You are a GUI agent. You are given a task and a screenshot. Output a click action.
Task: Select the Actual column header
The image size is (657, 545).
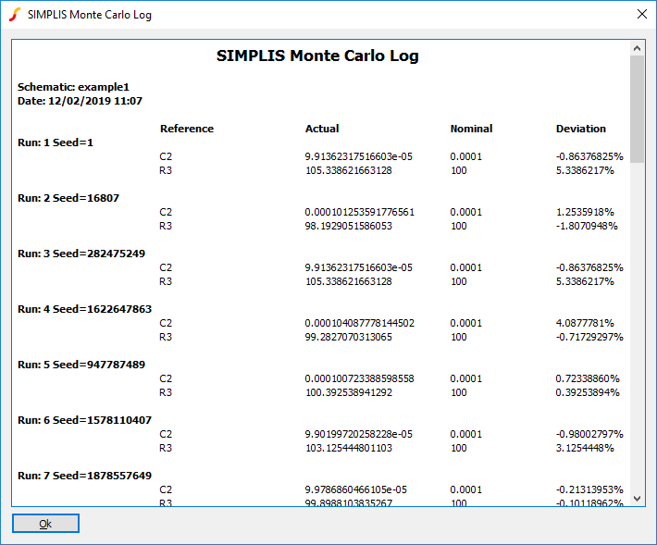pyautogui.click(x=322, y=129)
